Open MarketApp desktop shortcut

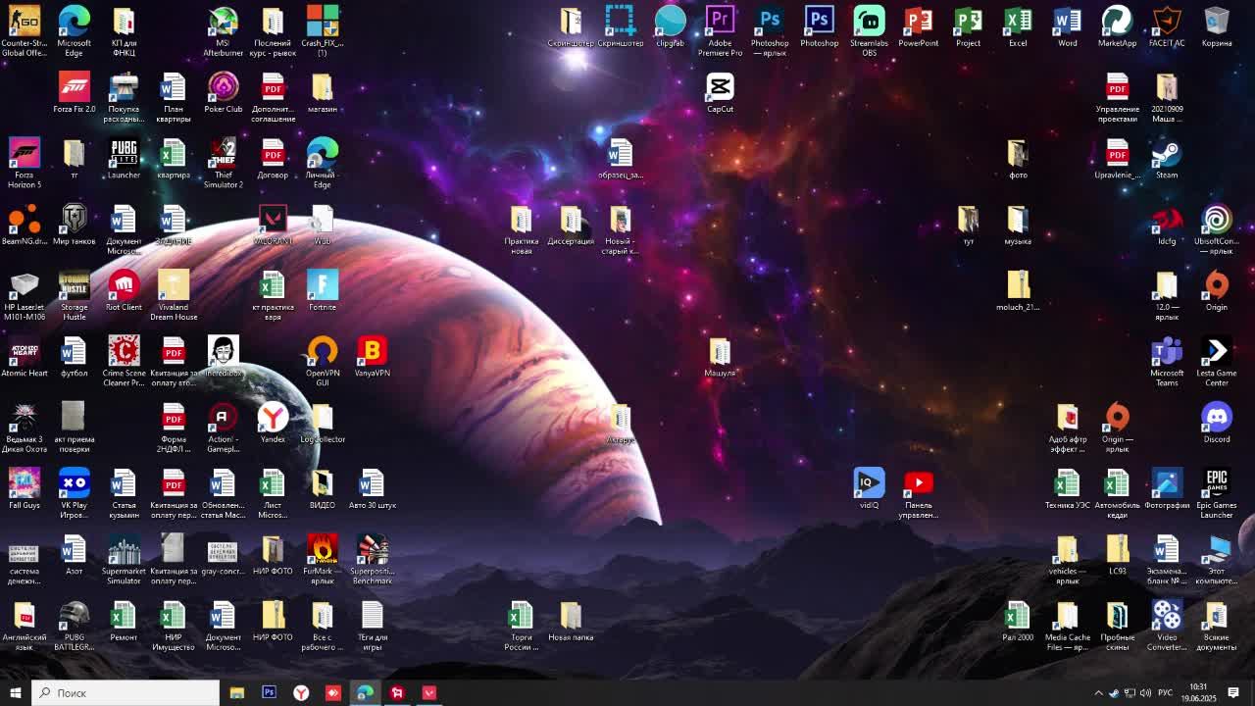1117,26
